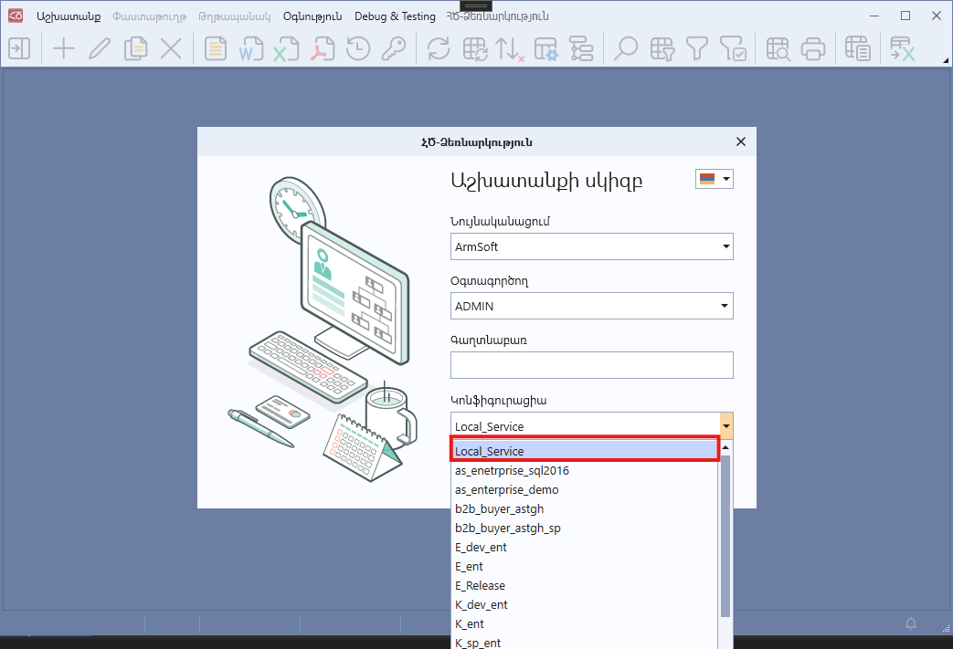Viewport: 953px width, 649px height.
Task: Select as_enterprise_demo configuration
Action: [x=585, y=489]
